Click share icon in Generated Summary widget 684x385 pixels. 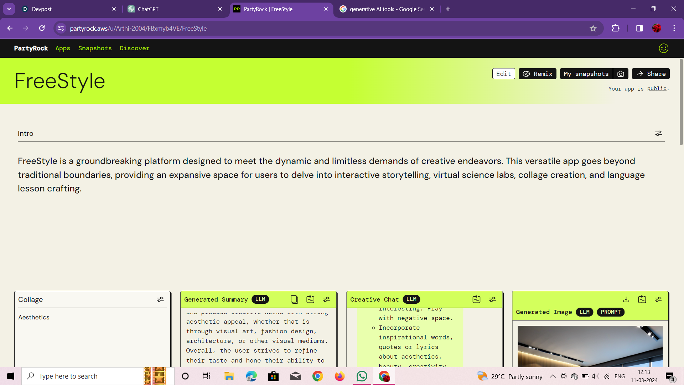tap(310, 299)
